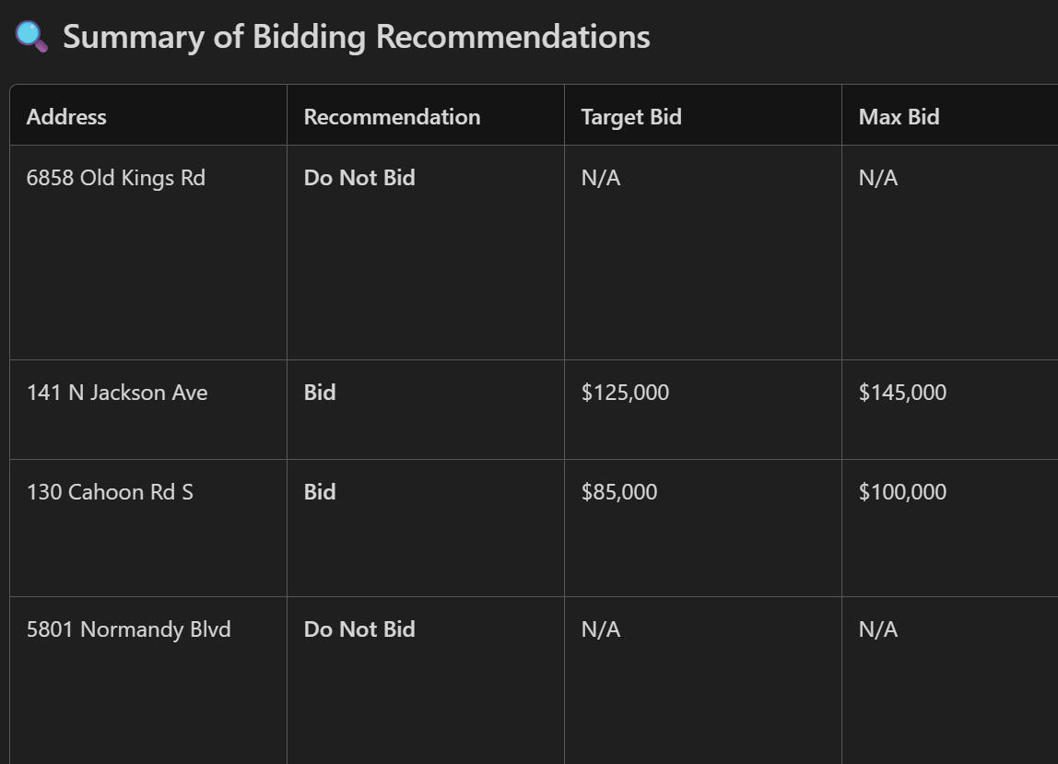The width and height of the screenshot is (1058, 764).
Task: Click the Target Bid column header
Action: coord(631,117)
